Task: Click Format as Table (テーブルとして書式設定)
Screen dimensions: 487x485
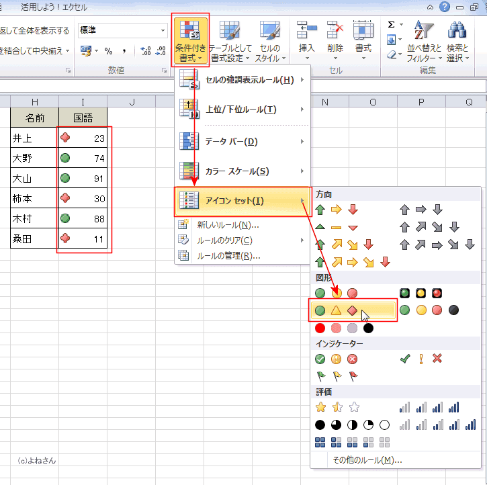Action: [x=230, y=40]
